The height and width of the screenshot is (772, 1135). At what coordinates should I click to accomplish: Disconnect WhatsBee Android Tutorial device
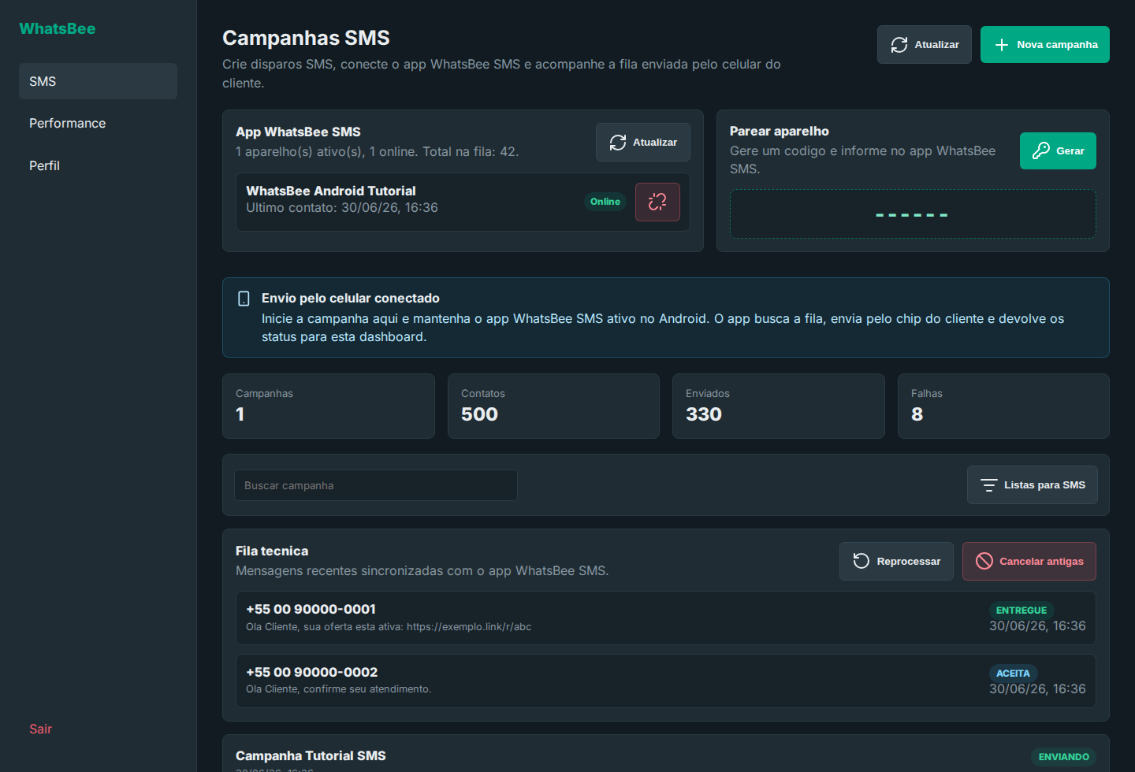point(657,202)
